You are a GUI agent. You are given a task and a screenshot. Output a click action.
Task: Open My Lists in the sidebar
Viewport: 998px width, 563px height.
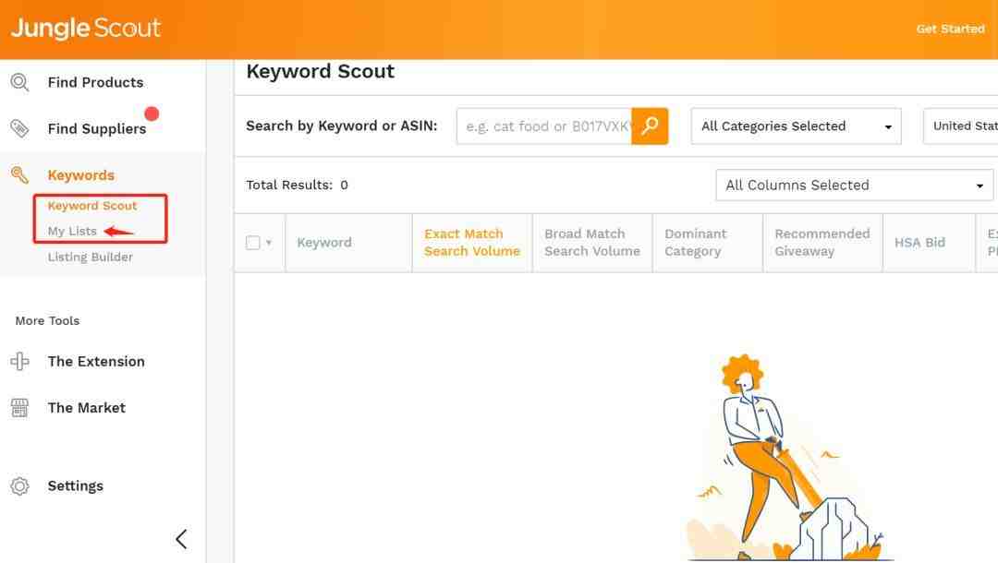72,232
